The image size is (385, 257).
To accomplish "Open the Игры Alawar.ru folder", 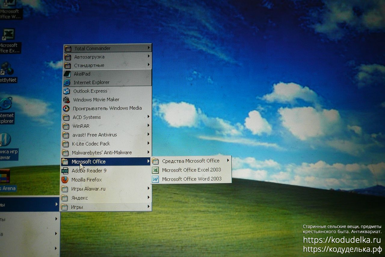I will [88, 189].
